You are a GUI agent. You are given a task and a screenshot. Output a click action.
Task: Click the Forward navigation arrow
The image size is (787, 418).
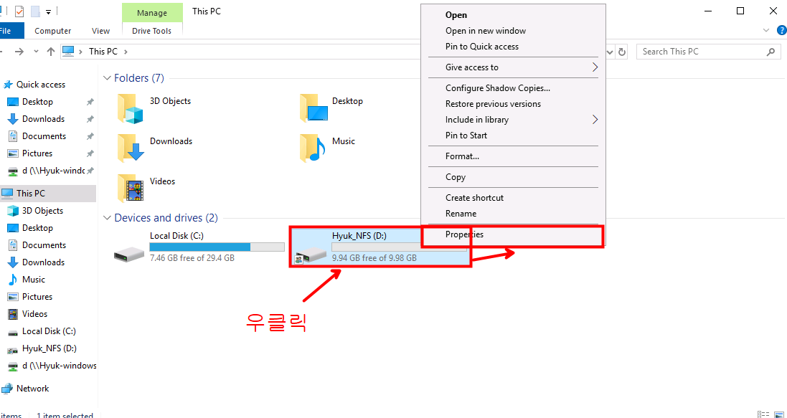(x=19, y=51)
